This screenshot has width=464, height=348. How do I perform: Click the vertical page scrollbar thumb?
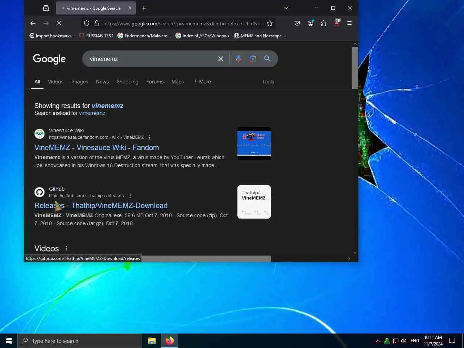coord(355,68)
